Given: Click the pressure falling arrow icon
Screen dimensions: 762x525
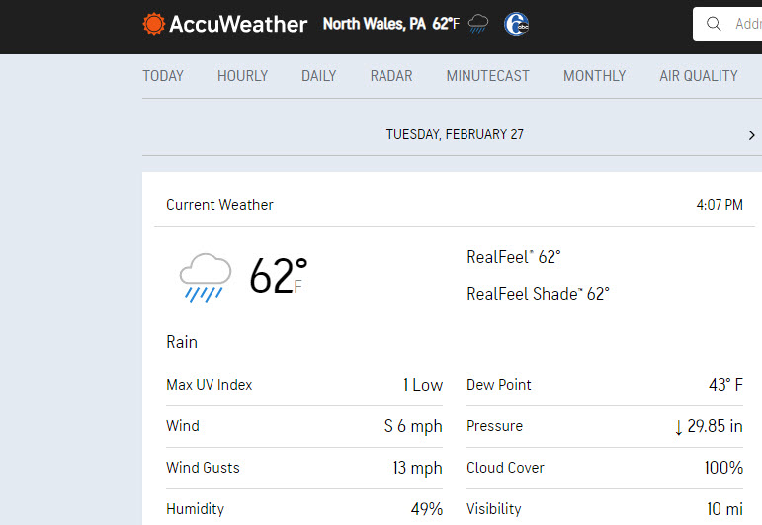Looking at the screenshot, I should [x=678, y=427].
